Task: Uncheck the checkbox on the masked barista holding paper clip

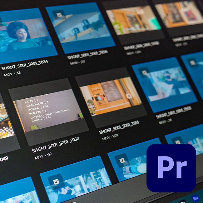Action: [x=144, y=72]
